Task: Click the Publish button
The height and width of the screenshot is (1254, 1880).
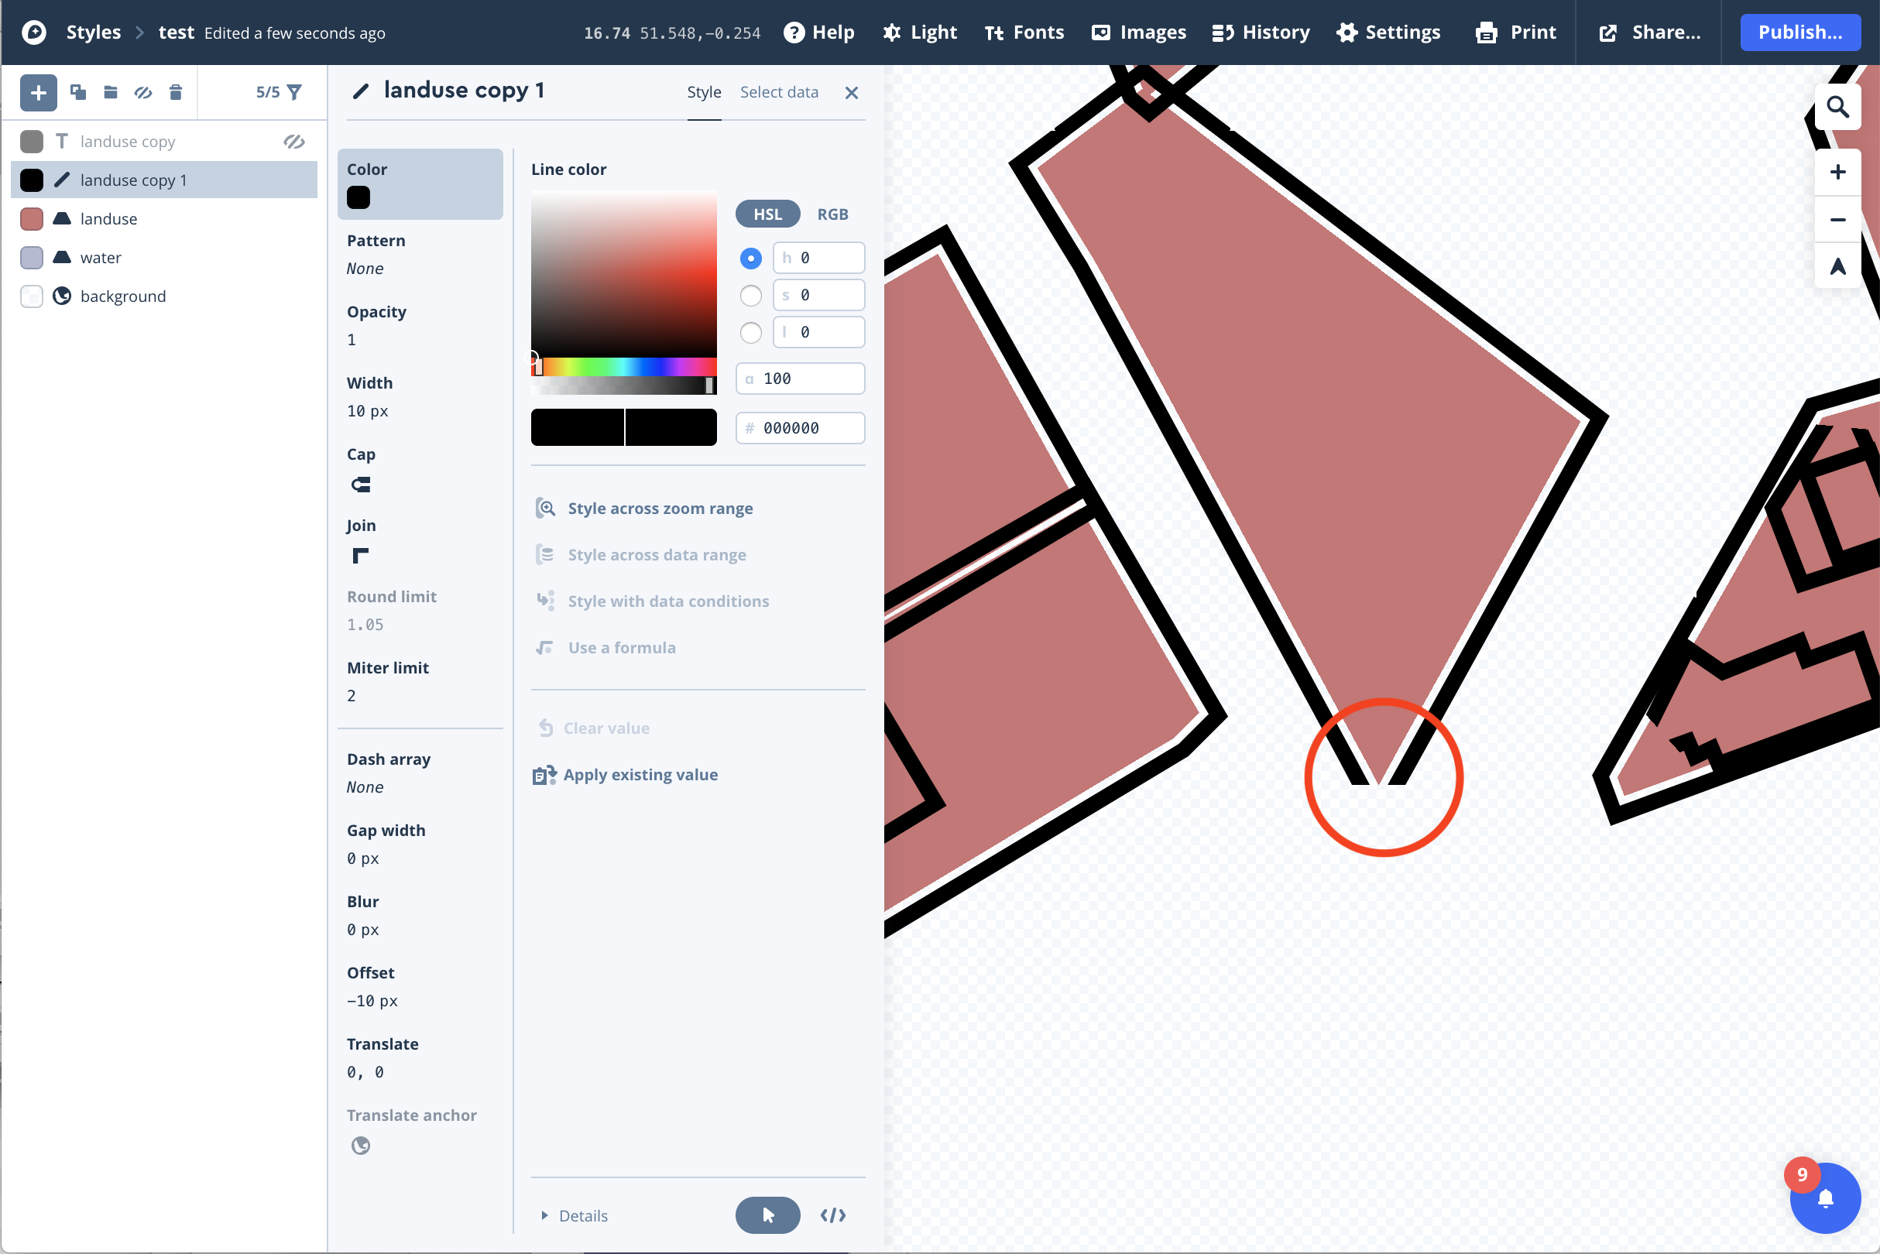Action: 1799,32
